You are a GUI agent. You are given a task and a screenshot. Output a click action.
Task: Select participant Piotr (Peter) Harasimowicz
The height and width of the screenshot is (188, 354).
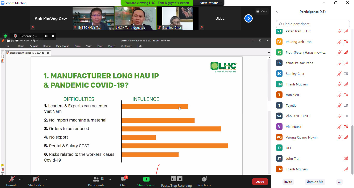click(x=312, y=52)
